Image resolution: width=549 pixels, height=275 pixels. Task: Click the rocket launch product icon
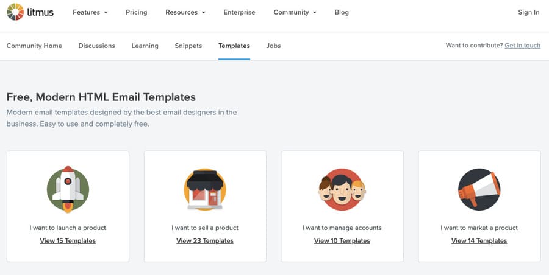click(68, 189)
